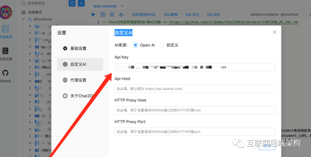311x157 pixels.
Task: Run the SQL with the play icon
Action: (93, 14)
